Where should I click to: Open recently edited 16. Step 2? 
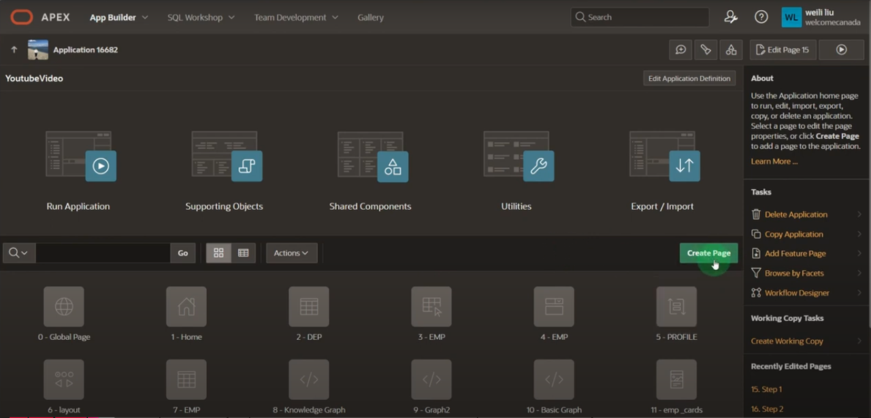pos(767,409)
